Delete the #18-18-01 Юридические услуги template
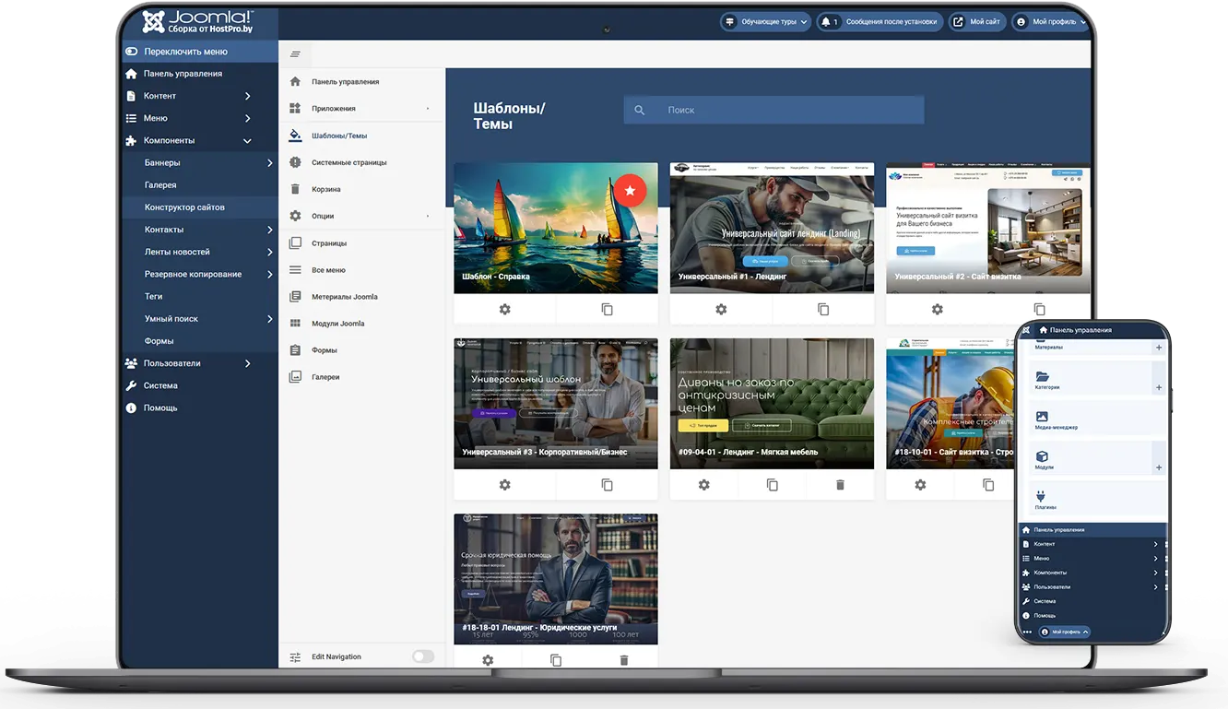 point(624,660)
